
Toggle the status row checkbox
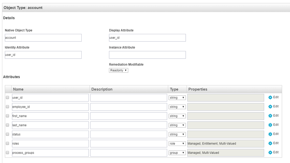click(x=8, y=134)
